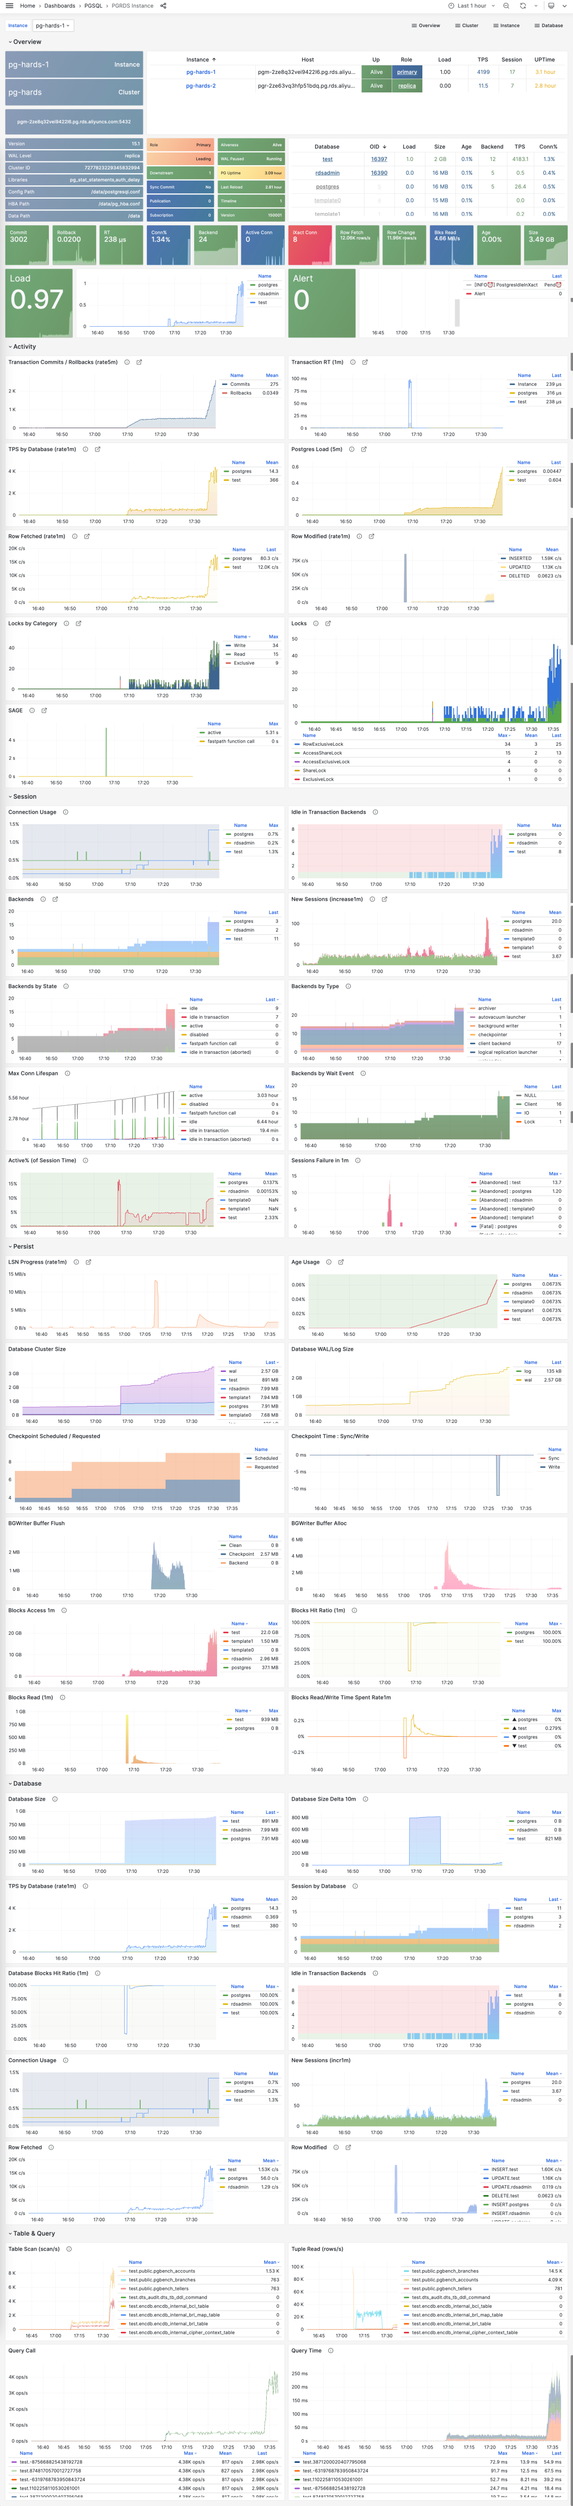The height and width of the screenshot is (2506, 573).
Task: Click info icon next to Transaction RT (1m)
Action: click(x=352, y=362)
